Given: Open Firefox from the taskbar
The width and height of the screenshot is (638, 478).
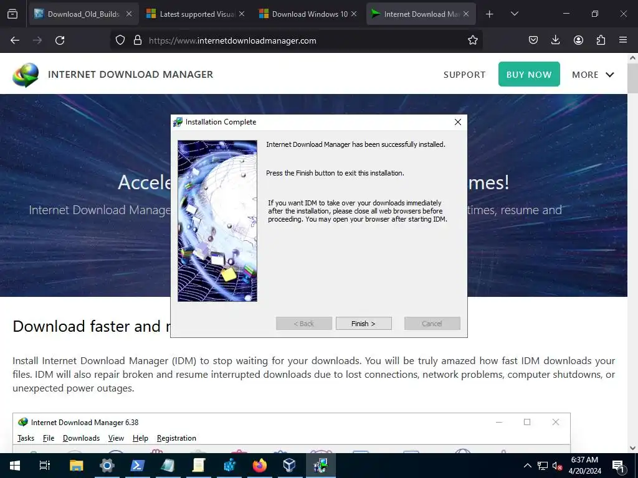Looking at the screenshot, I should tap(260, 466).
